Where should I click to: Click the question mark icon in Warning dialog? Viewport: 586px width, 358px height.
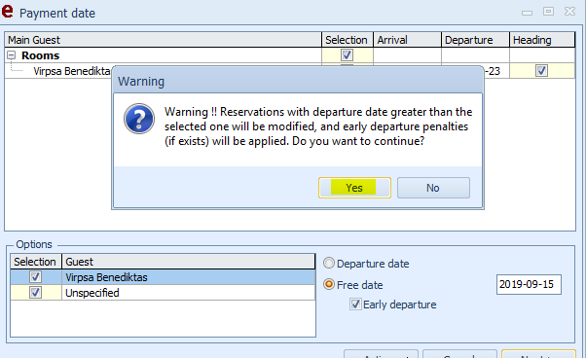point(139,119)
